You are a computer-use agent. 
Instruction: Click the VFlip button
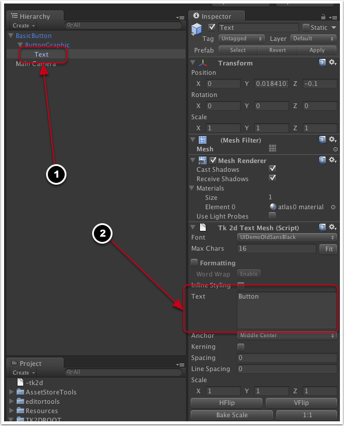click(x=301, y=403)
